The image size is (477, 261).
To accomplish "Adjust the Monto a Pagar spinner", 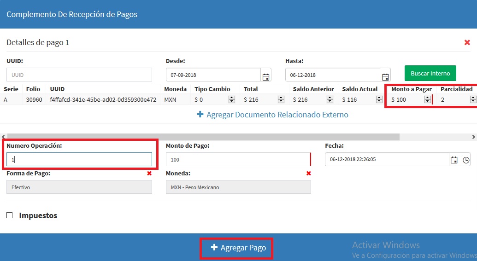I will pos(427,99).
